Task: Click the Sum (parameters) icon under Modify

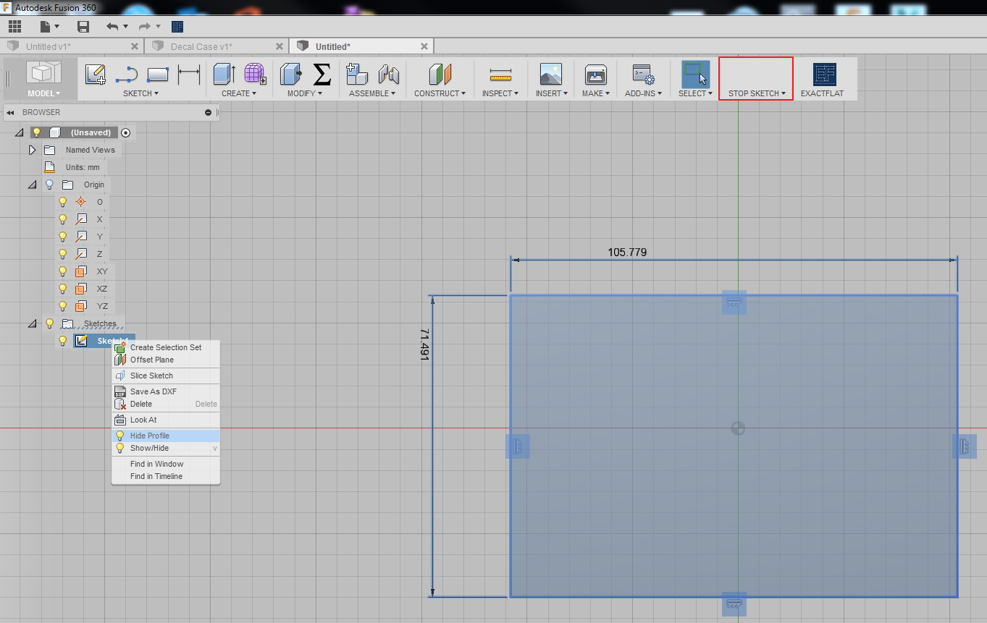Action: [x=322, y=74]
